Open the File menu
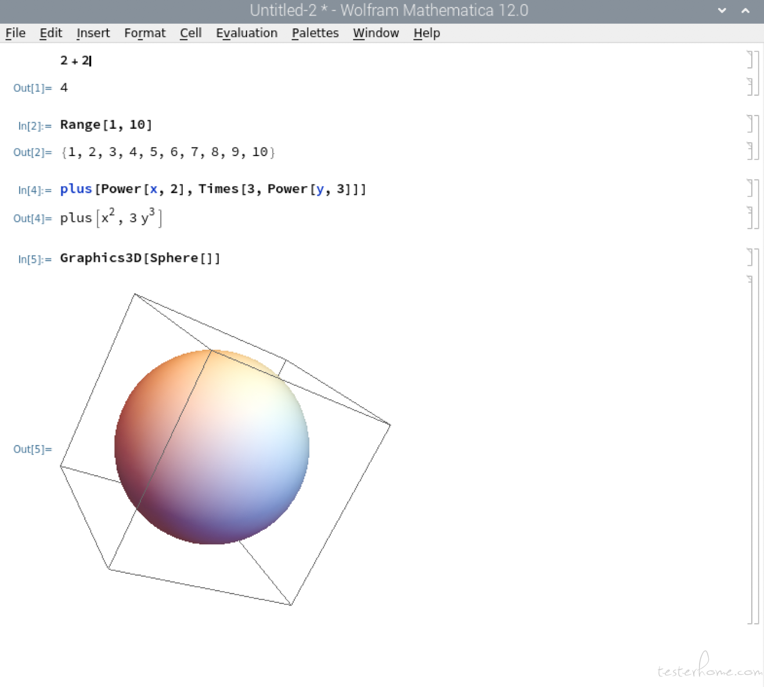Viewport: 764px width, 687px height. click(x=16, y=33)
